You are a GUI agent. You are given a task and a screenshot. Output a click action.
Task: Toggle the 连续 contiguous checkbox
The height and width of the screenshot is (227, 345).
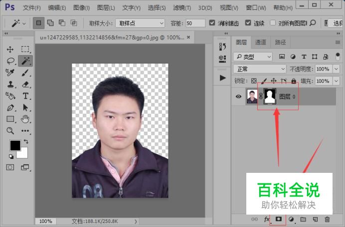click(248, 23)
